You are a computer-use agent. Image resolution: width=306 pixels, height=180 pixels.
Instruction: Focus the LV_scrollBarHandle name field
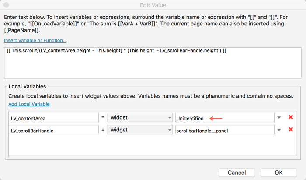pyautogui.click(x=54, y=130)
